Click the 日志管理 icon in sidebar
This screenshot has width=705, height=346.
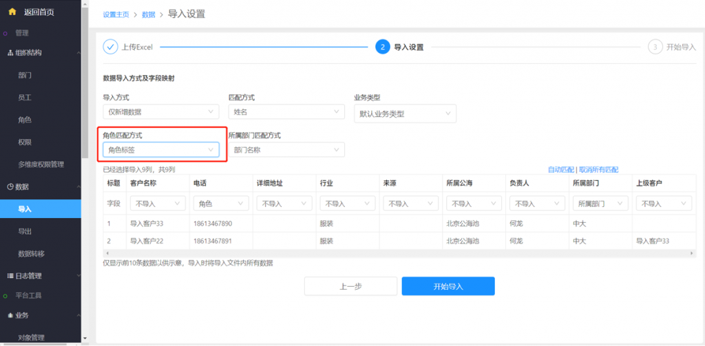pyautogui.click(x=10, y=276)
